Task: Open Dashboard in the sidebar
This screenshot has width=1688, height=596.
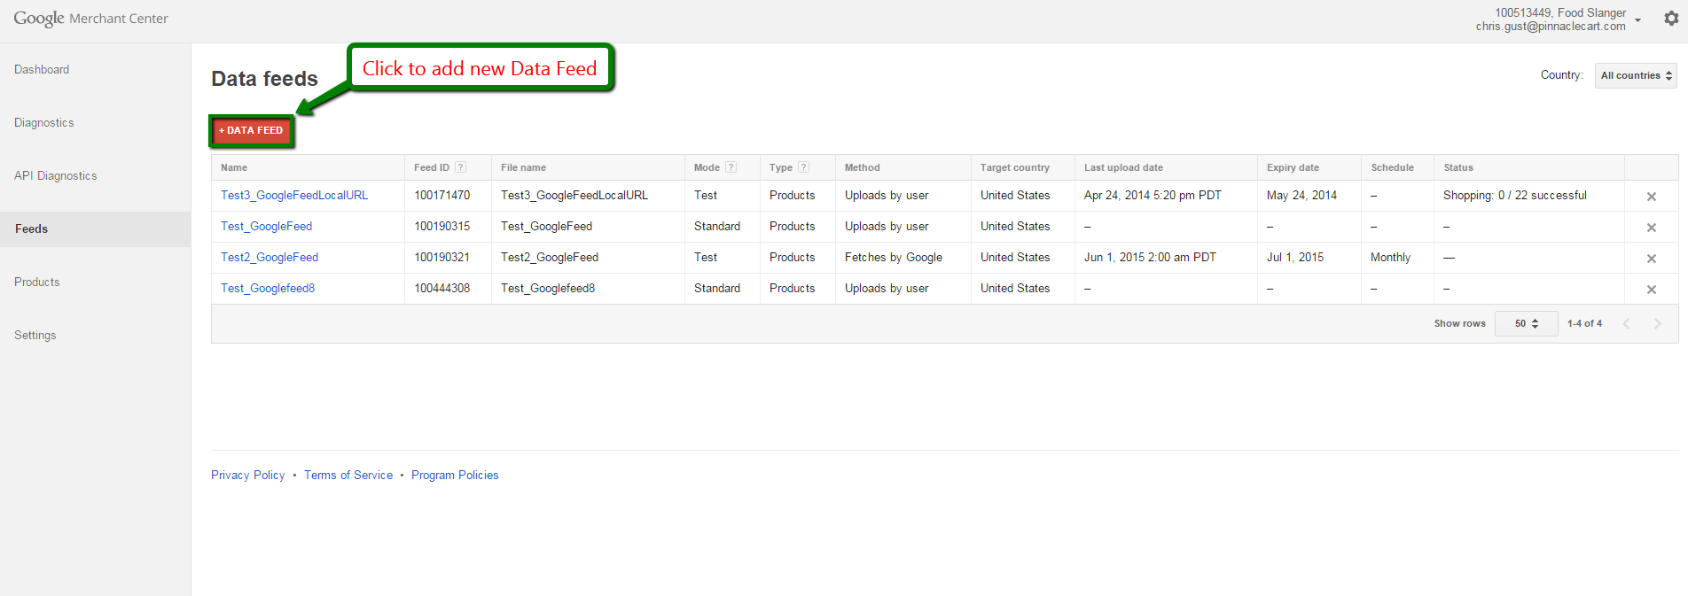Action: (42, 69)
